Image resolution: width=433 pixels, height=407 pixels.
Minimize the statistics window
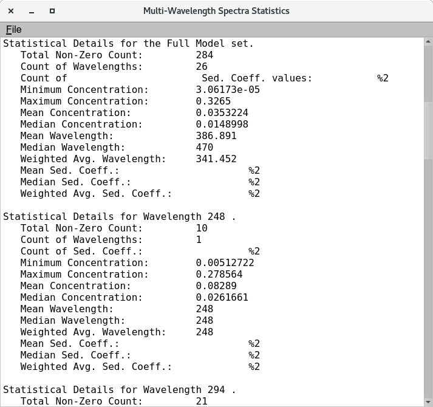(x=32, y=11)
